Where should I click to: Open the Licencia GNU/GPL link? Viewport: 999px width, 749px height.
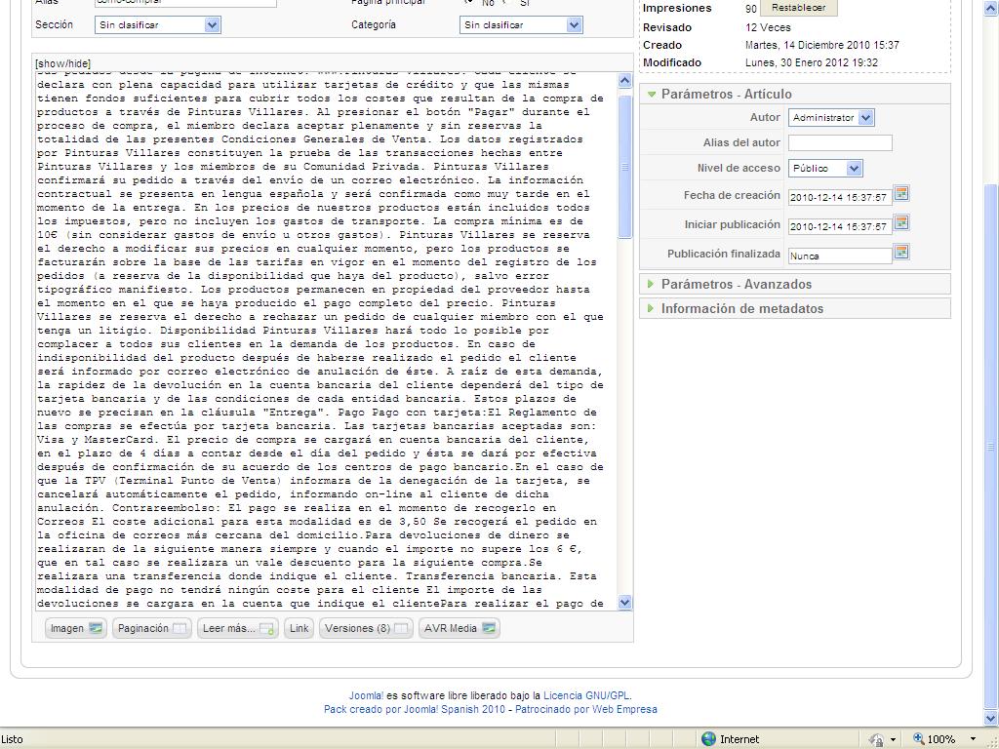click(x=586, y=695)
